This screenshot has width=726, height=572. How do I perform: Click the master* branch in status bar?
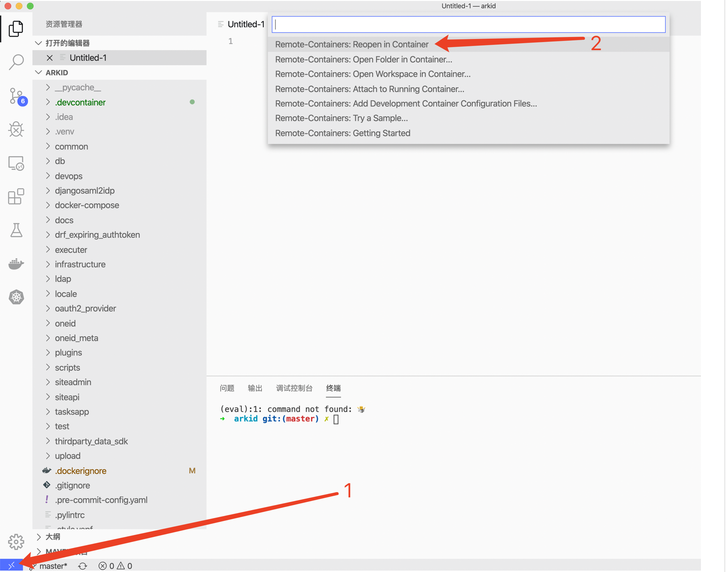pyautogui.click(x=53, y=566)
